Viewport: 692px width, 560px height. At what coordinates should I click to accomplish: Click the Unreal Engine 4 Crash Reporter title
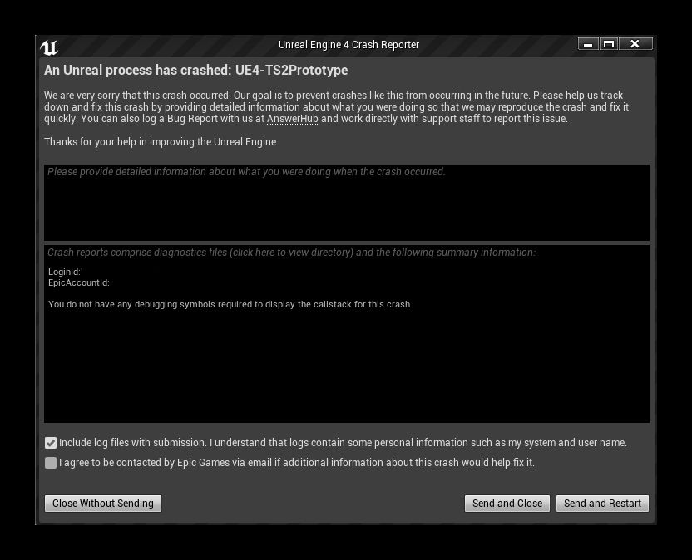point(348,45)
